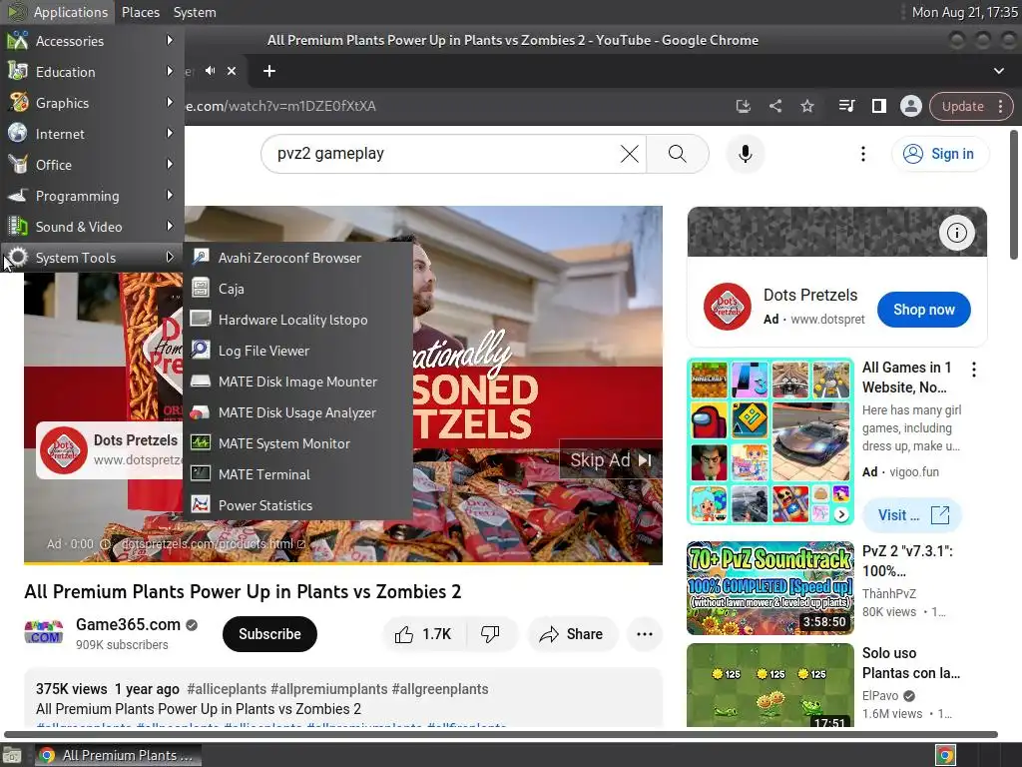
Task: Expand the Office submenu
Action: 92,165
